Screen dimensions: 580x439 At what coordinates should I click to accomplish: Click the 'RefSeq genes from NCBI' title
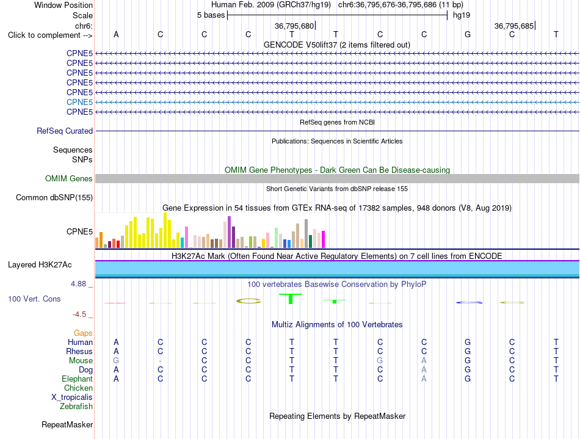(337, 122)
